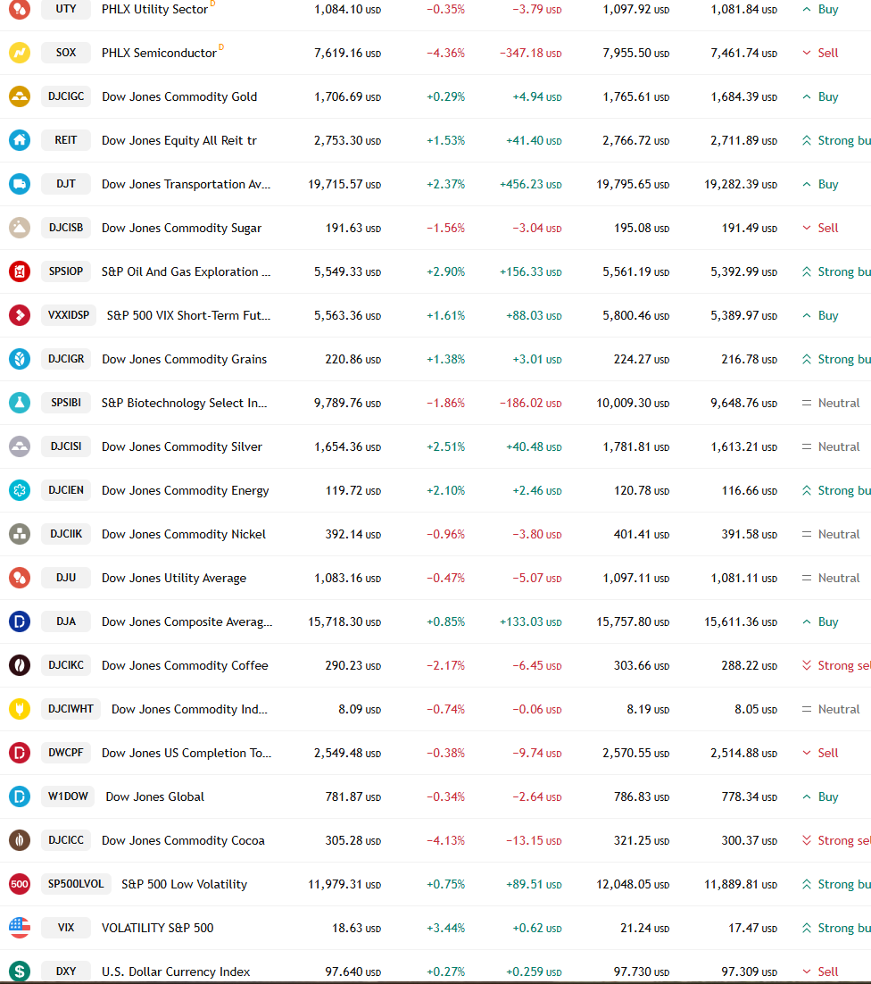Click the VXXIDSP red logo icon
Screen dimensions: 871x984
[20, 315]
